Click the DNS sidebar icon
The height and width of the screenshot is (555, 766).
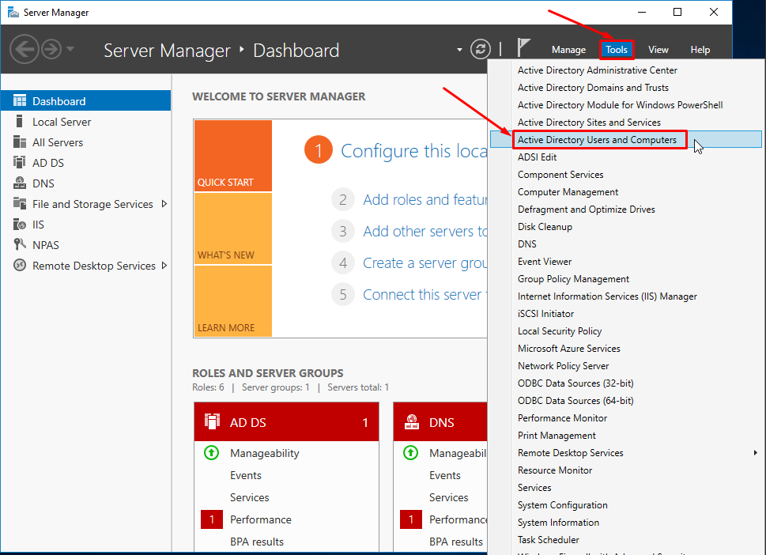pos(20,183)
